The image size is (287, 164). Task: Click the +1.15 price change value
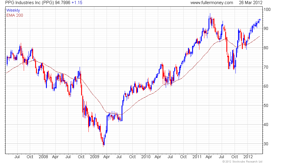(77, 3)
